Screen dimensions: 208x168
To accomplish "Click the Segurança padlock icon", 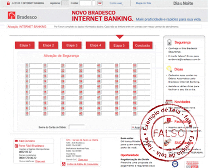I will pyautogui.click(x=169, y=42).
